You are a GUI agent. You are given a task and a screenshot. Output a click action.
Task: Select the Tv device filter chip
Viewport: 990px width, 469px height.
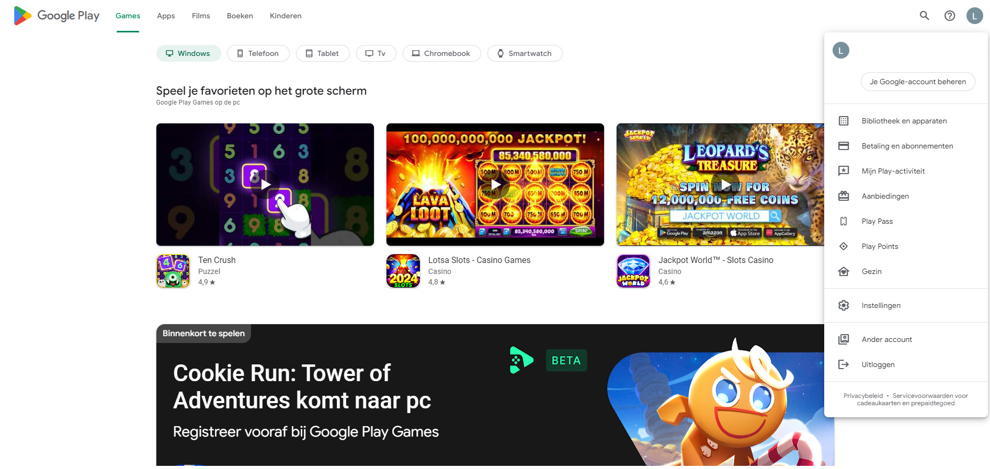pyautogui.click(x=376, y=53)
